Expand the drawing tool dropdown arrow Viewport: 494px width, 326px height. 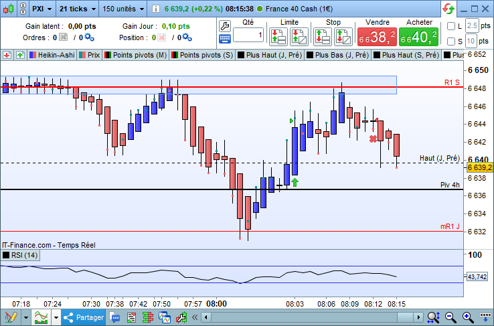(x=26, y=317)
